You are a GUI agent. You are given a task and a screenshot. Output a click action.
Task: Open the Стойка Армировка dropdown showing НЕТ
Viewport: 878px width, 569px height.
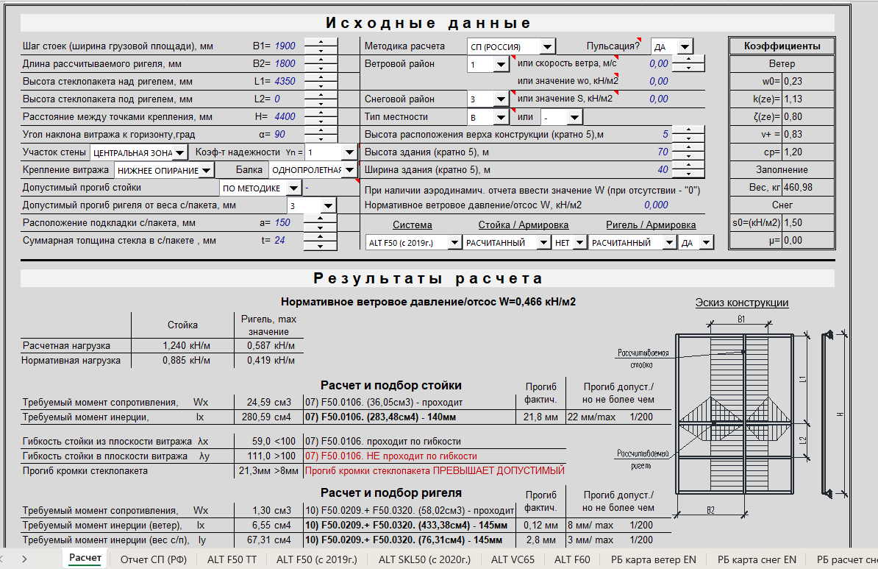(x=579, y=243)
